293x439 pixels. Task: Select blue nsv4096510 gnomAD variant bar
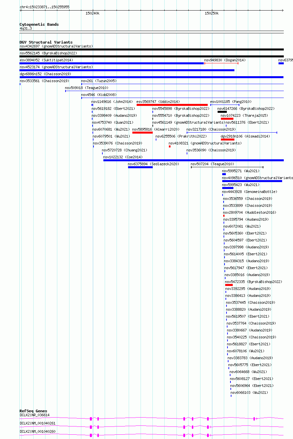252,181
